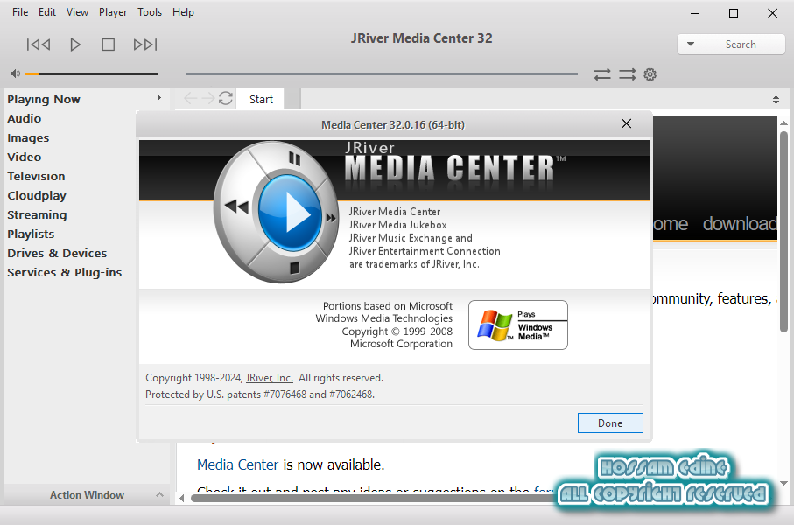794x525 pixels.
Task: Click the Plays Windows Media logo
Action: 518,325
